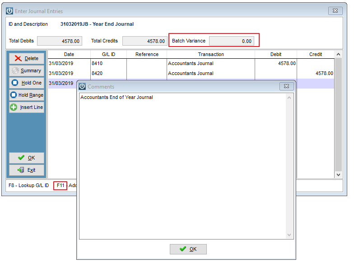Viewport: 354px width, 263px height.
Task: Click the Transaction column header
Action: point(211,54)
